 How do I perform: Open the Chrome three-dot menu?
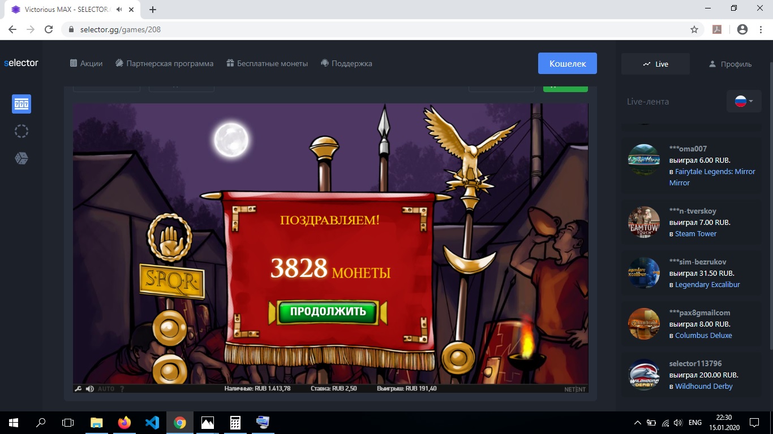tap(761, 29)
